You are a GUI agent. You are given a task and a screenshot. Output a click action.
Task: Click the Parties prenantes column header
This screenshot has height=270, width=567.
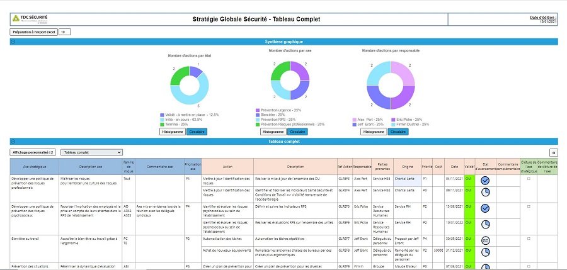coord(382,167)
